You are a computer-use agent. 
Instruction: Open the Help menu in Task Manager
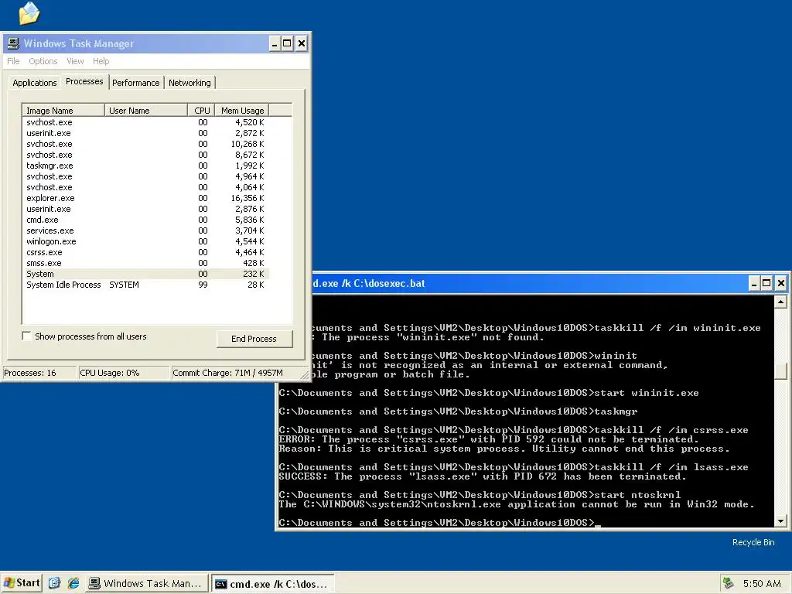[101, 61]
